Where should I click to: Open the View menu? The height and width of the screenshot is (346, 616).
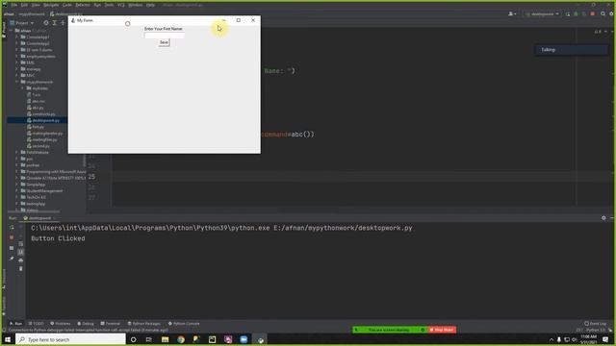tap(36, 5)
